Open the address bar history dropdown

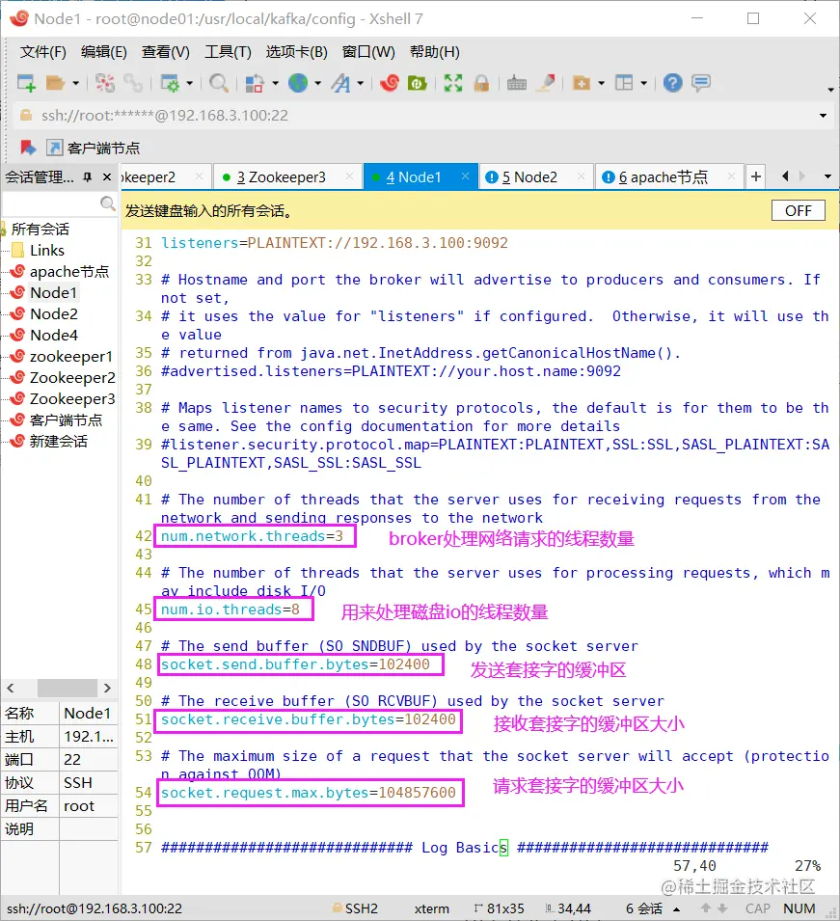[823, 116]
